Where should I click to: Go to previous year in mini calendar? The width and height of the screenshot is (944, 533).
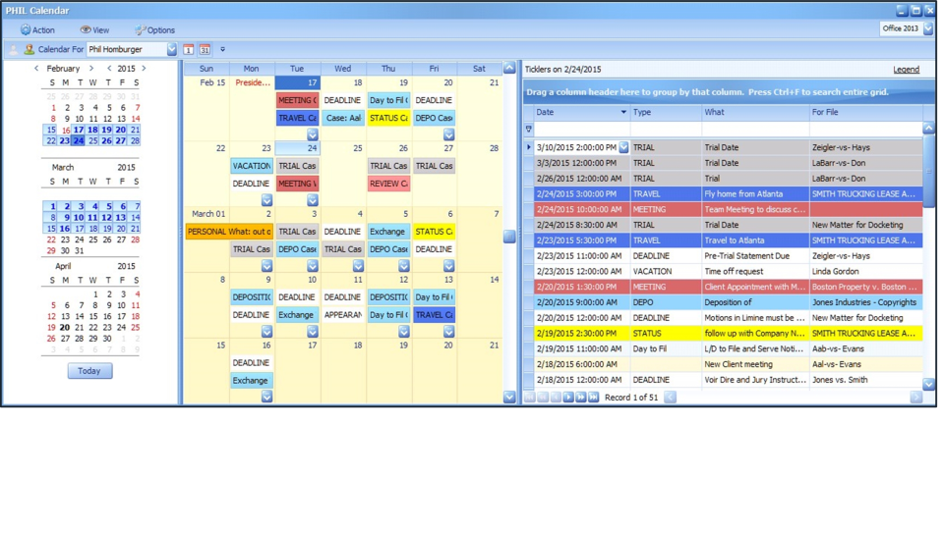109,68
